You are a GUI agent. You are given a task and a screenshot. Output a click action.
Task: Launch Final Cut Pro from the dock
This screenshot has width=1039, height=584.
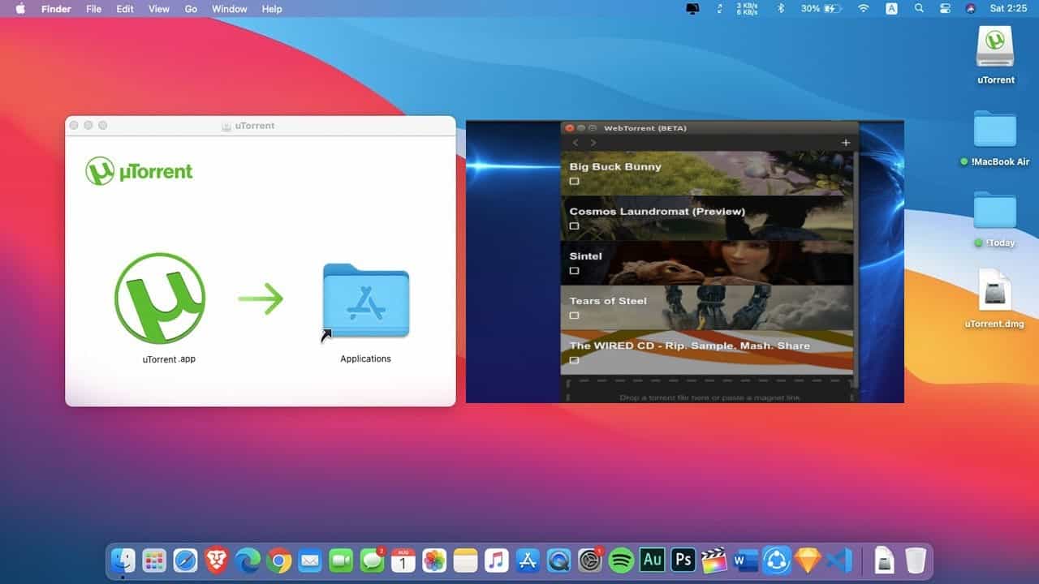(714, 560)
